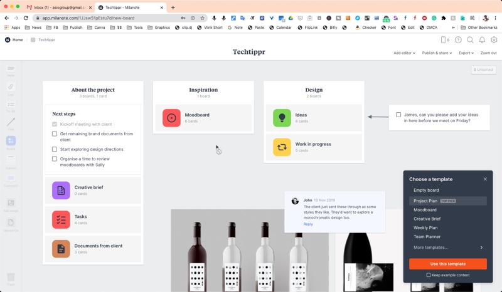Viewport: 502px width, 292px height.
Task: Select the Comment tool in sidebar
Action: [11, 180]
